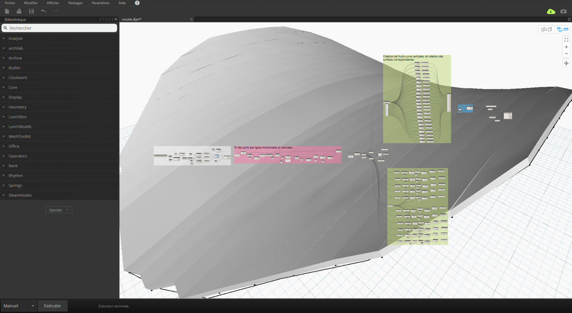Click the Exécuter run button

click(x=52, y=306)
